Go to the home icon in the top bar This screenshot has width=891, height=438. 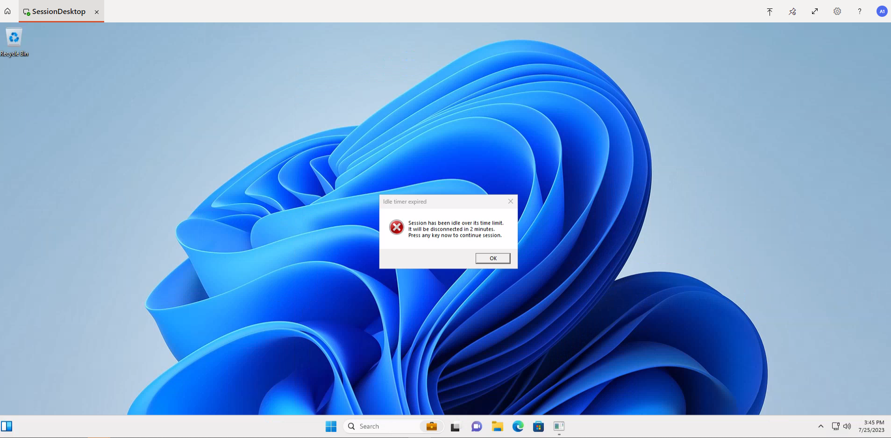click(x=7, y=11)
